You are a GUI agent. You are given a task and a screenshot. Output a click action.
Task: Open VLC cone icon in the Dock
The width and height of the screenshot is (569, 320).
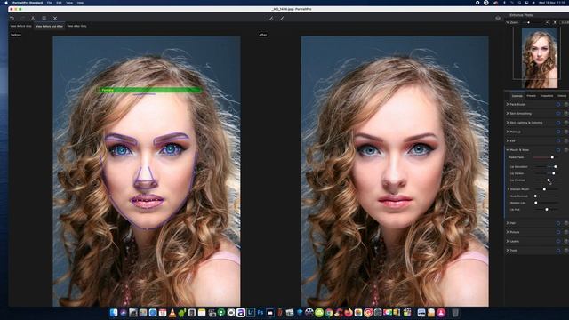click(172, 312)
